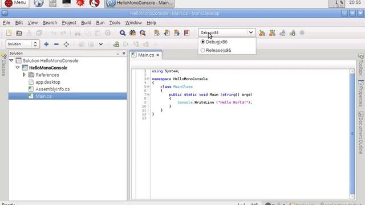
Task: Open the Edit menu
Action: (x=19, y=23)
